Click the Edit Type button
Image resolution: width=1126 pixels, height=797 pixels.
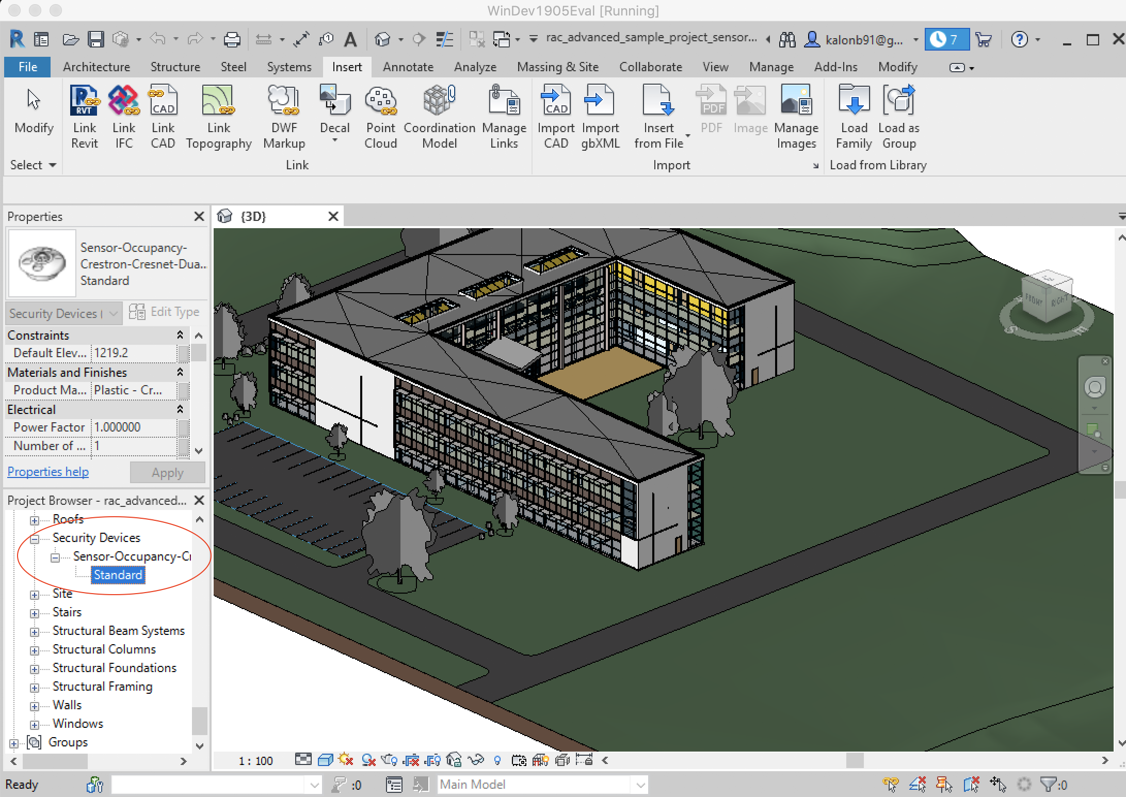pos(164,312)
